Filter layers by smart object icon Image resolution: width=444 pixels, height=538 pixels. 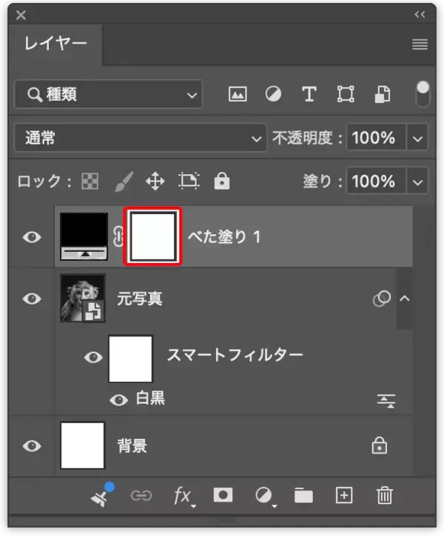383,94
